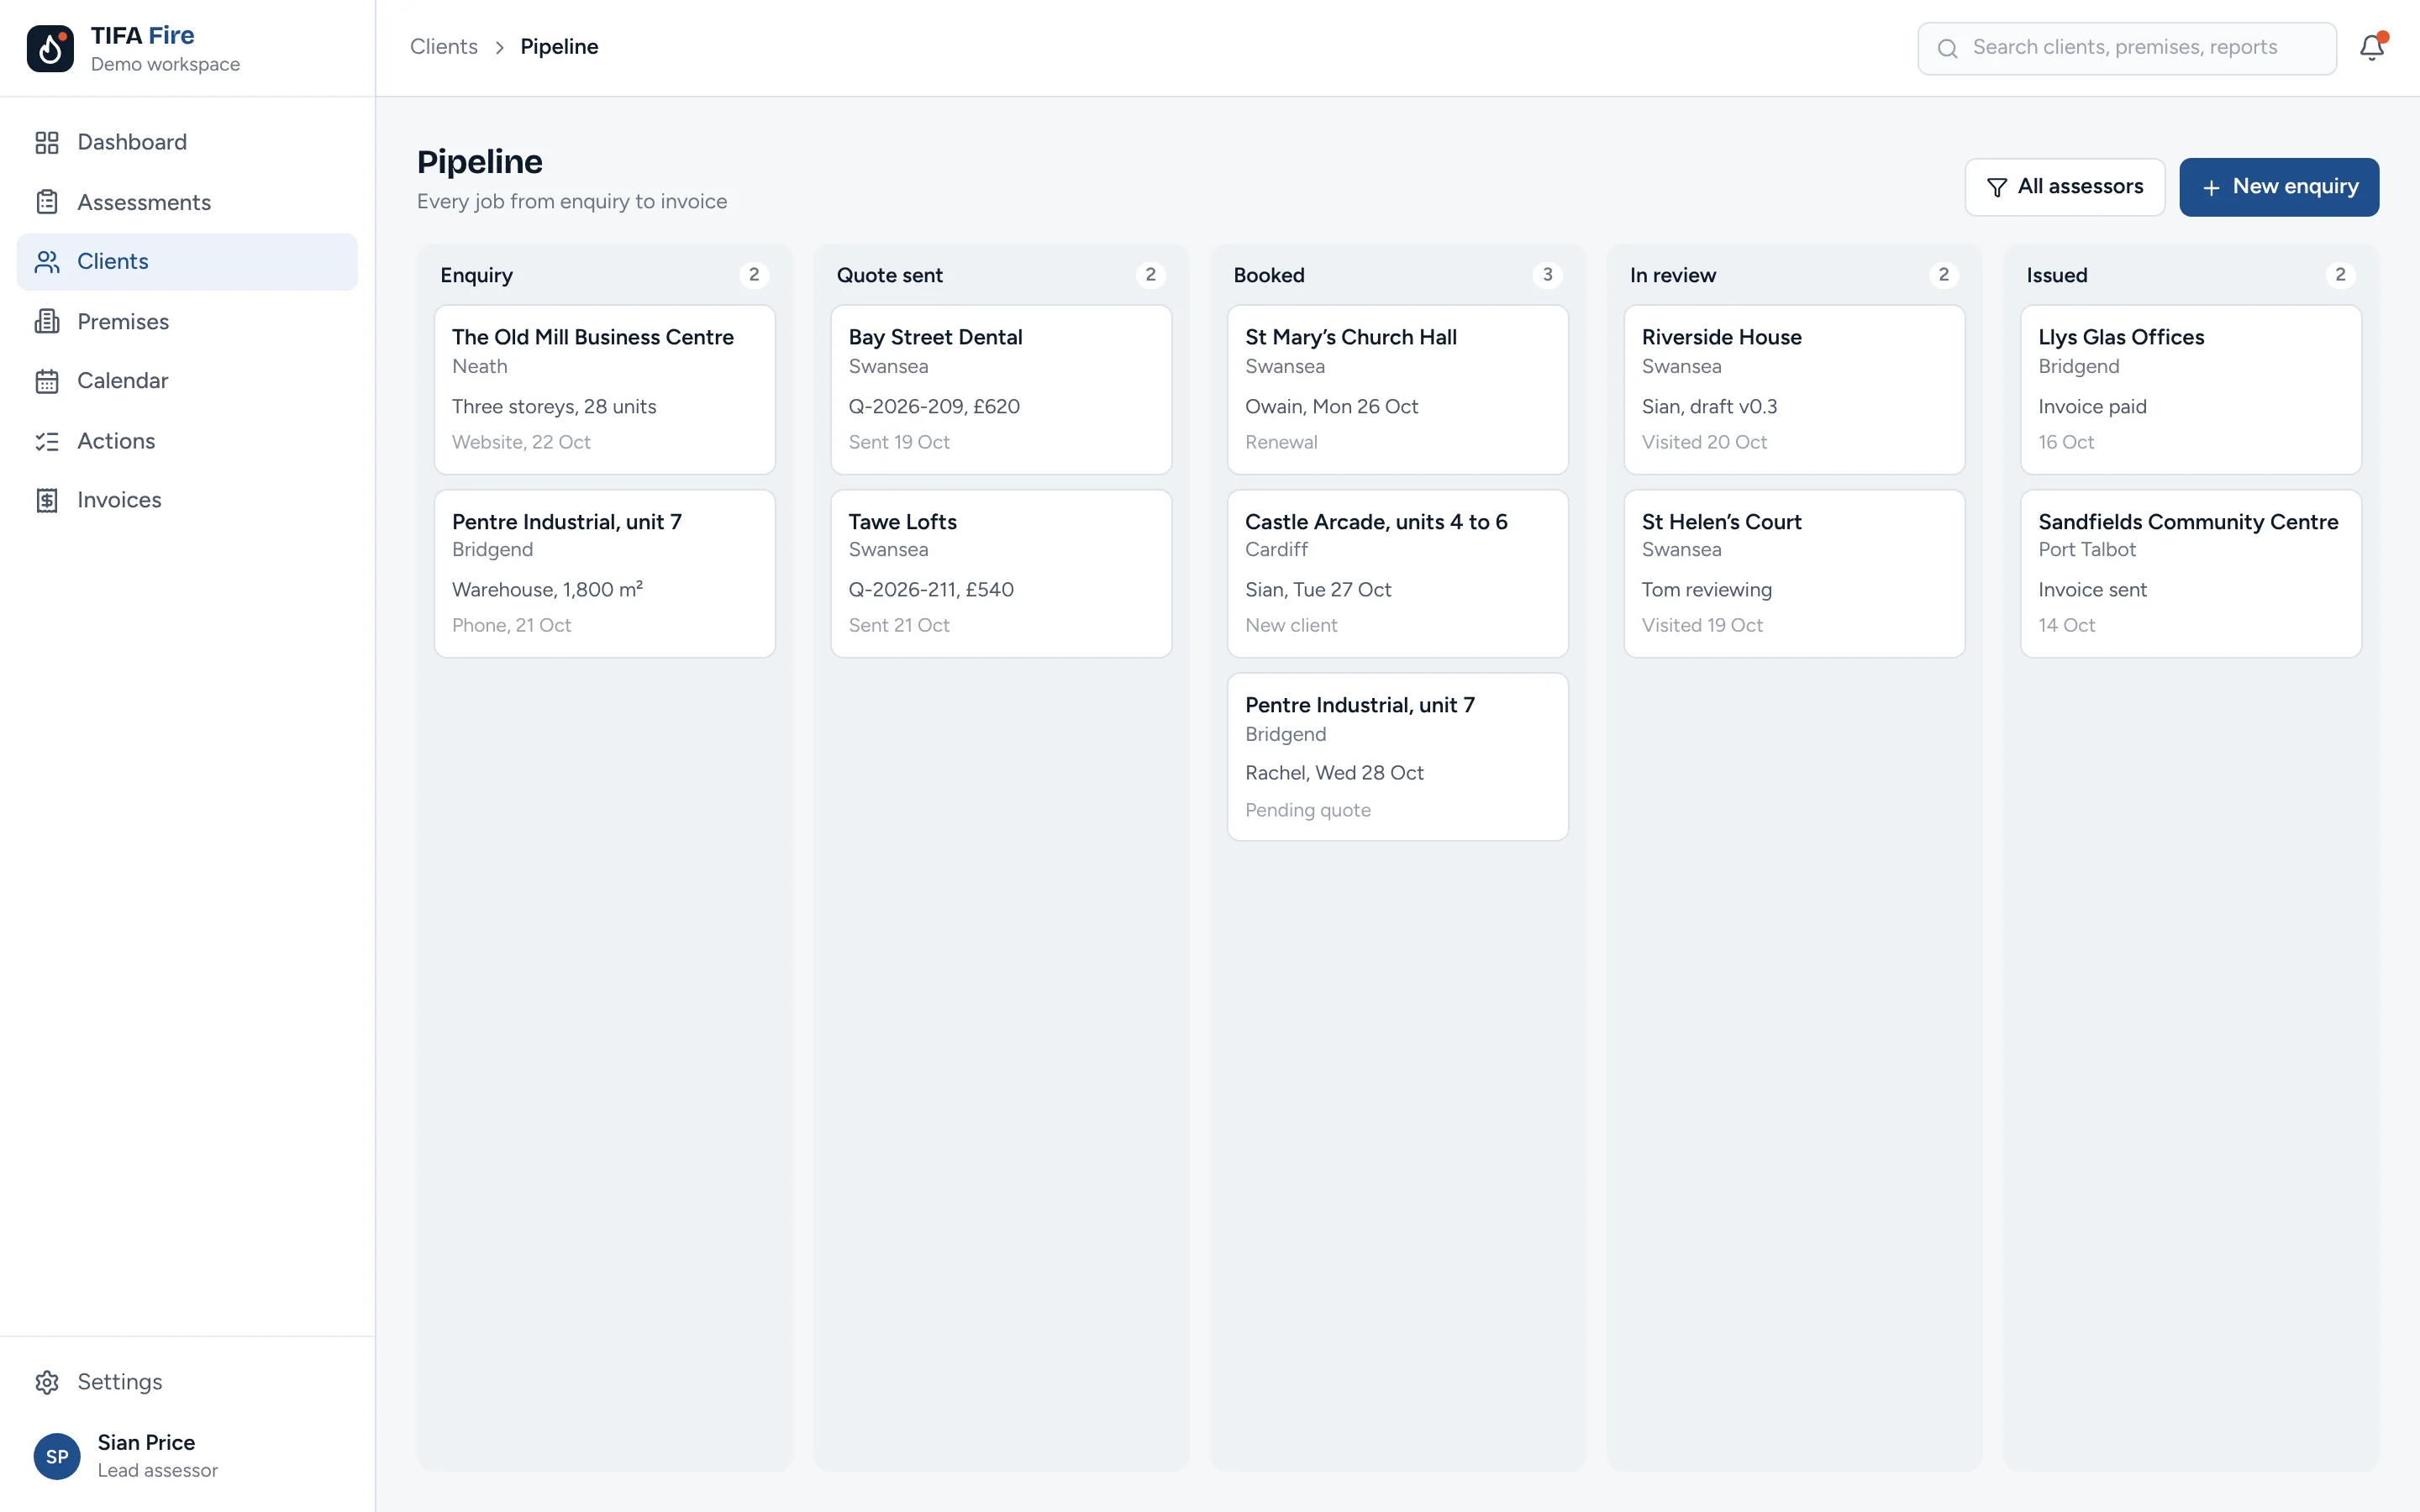The width and height of the screenshot is (2420, 1512).
Task: Click the Booked column count badge
Action: [x=1547, y=275]
